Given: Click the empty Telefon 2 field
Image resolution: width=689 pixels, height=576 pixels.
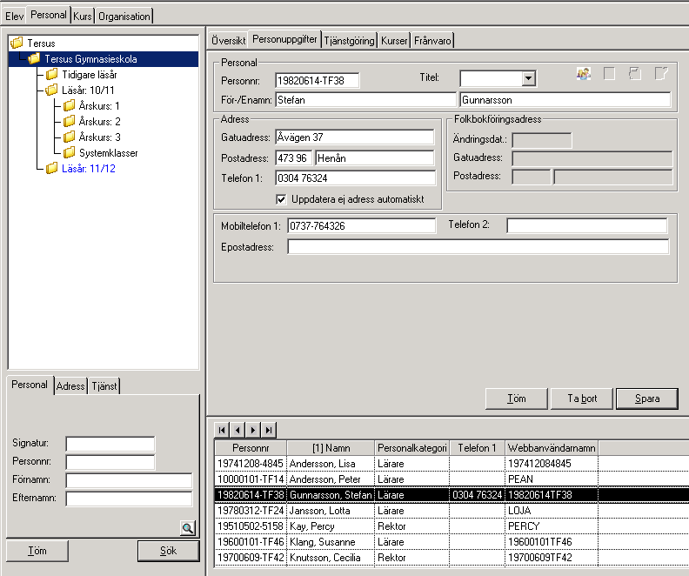Looking at the screenshot, I should click(x=587, y=225).
